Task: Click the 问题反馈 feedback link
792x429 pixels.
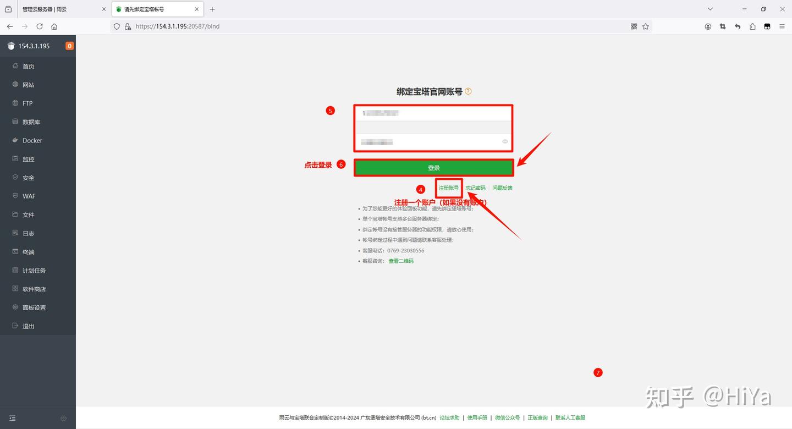Action: pyautogui.click(x=502, y=188)
